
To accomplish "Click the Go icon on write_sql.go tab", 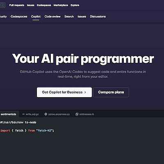I will (23, 114).
